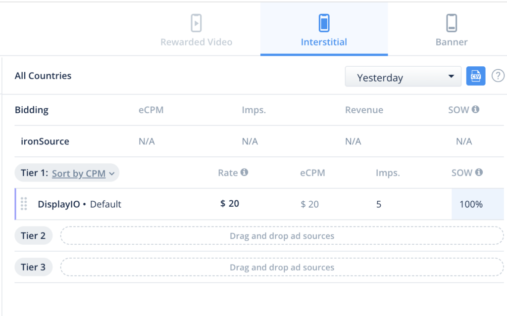Click the Rate info icon
The image size is (507, 316).
coord(245,172)
